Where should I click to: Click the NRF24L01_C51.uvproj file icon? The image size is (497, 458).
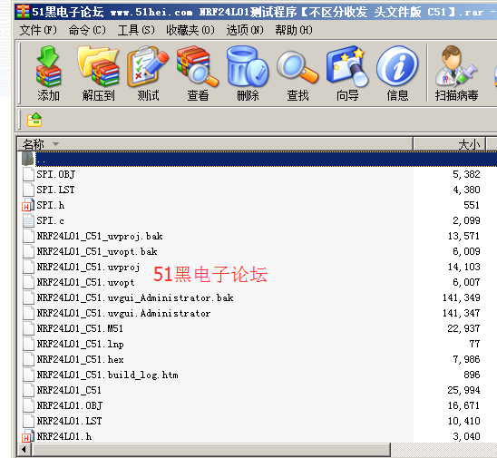click(x=28, y=267)
